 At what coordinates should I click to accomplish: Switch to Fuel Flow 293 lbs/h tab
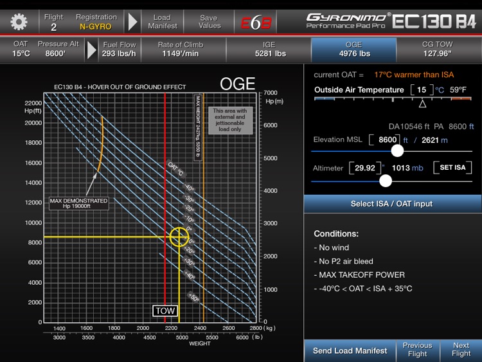tap(120, 50)
